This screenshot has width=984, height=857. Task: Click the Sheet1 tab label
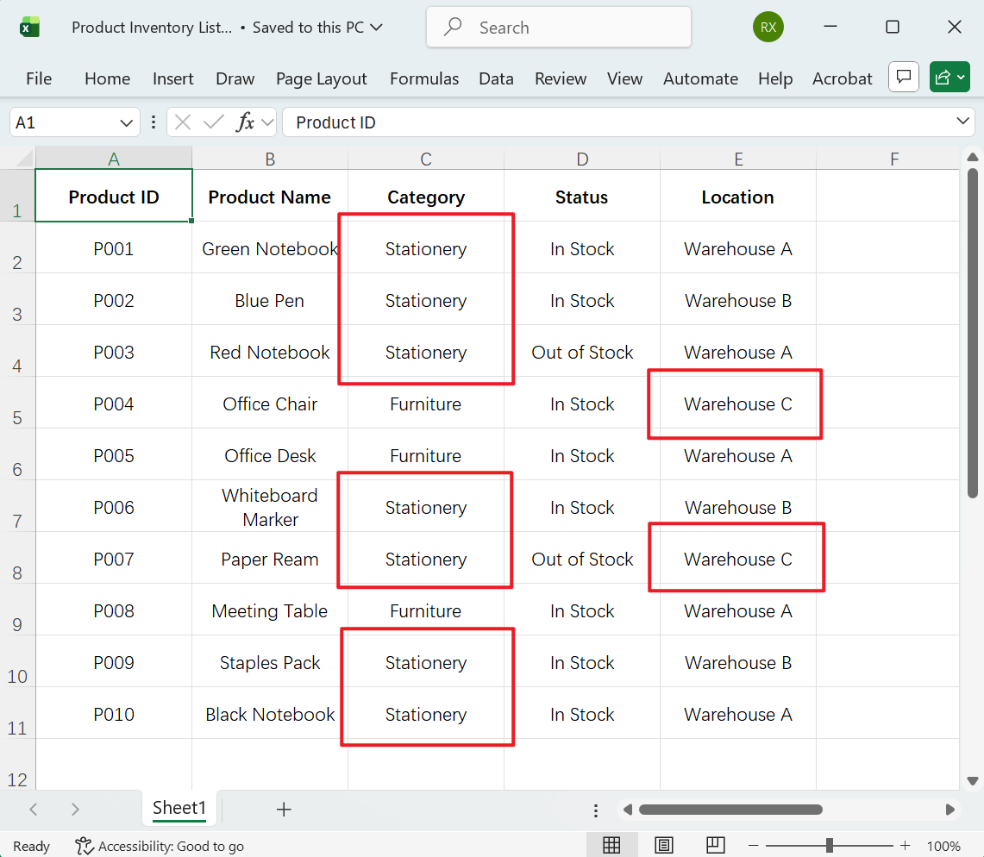click(x=179, y=808)
